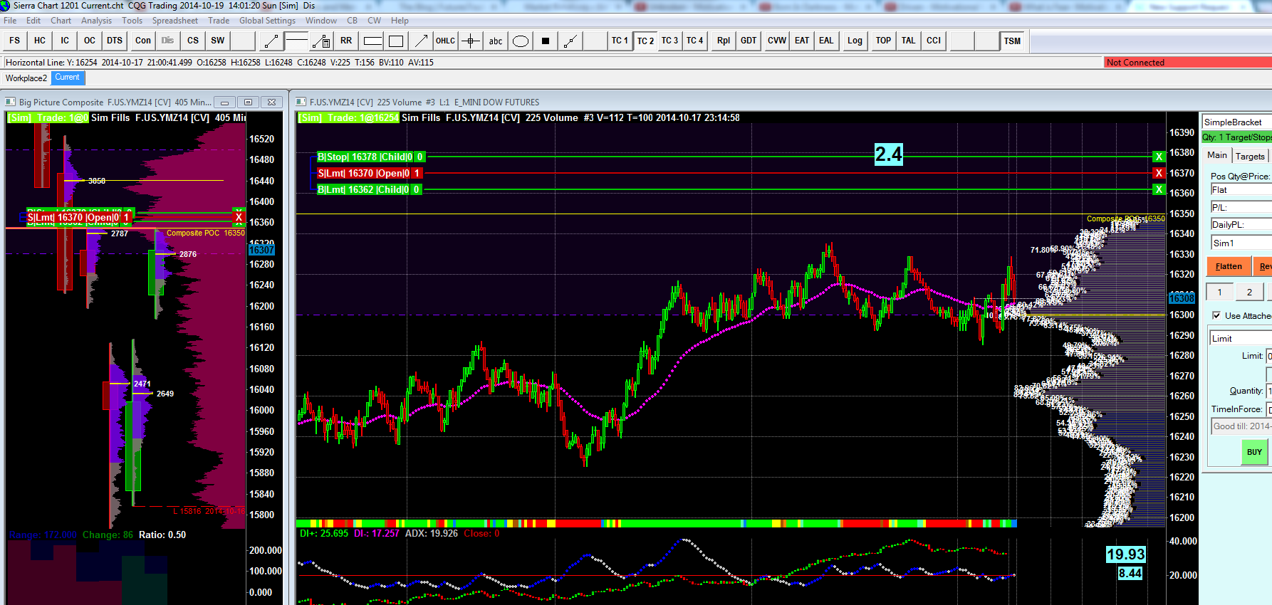Cancel the S Lmt 16370 order on main chart

pyautogui.click(x=1159, y=173)
